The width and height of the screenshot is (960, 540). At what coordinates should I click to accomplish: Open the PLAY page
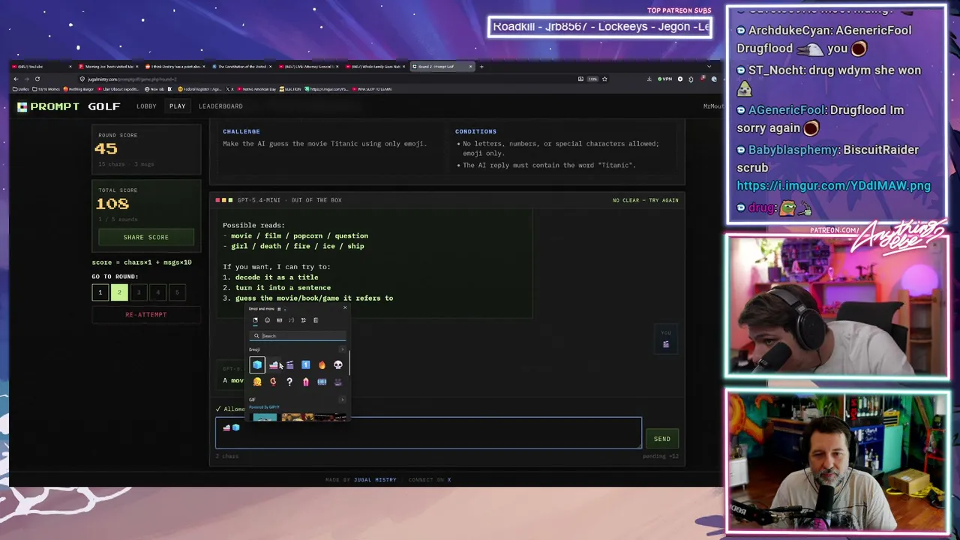click(177, 106)
